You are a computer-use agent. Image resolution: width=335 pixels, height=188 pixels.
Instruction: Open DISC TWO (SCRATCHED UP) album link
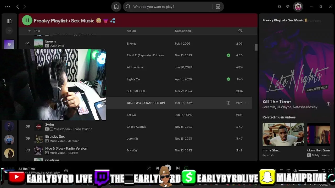pyautogui.click(x=146, y=103)
